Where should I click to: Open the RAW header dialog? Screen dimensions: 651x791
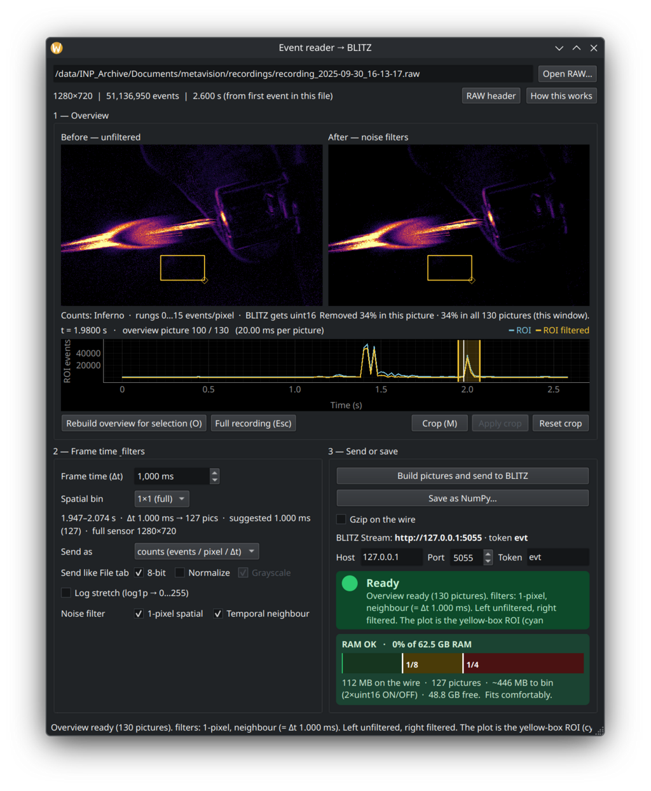click(x=491, y=96)
